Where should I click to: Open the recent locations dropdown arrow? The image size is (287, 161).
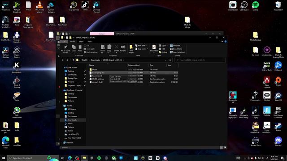[x=70, y=60]
